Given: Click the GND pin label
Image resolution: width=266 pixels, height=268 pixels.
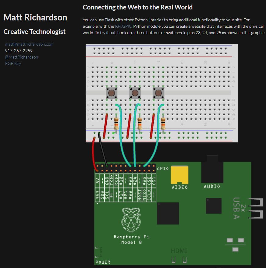Looking at the screenshot, I should click(x=107, y=181).
